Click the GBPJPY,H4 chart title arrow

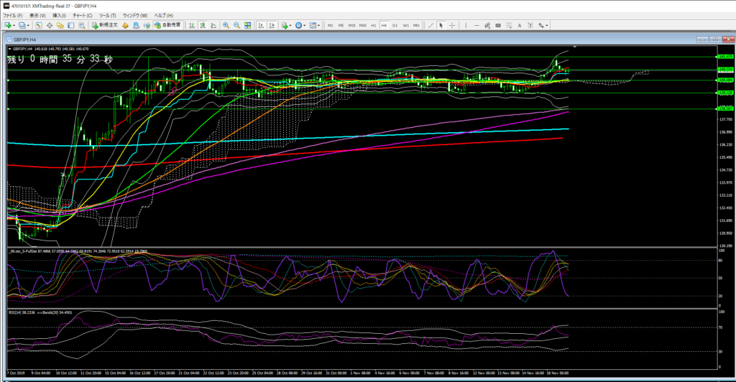click(10, 49)
